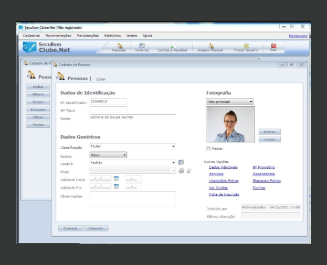Viewport: 327px width, 265px height.
Task: Click the Nº Identificador input field
Action: point(108,102)
